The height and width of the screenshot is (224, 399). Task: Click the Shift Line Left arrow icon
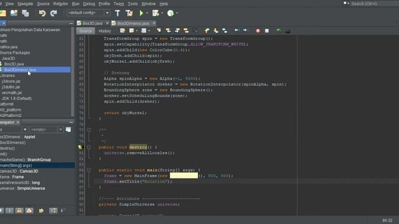pos(236,30)
